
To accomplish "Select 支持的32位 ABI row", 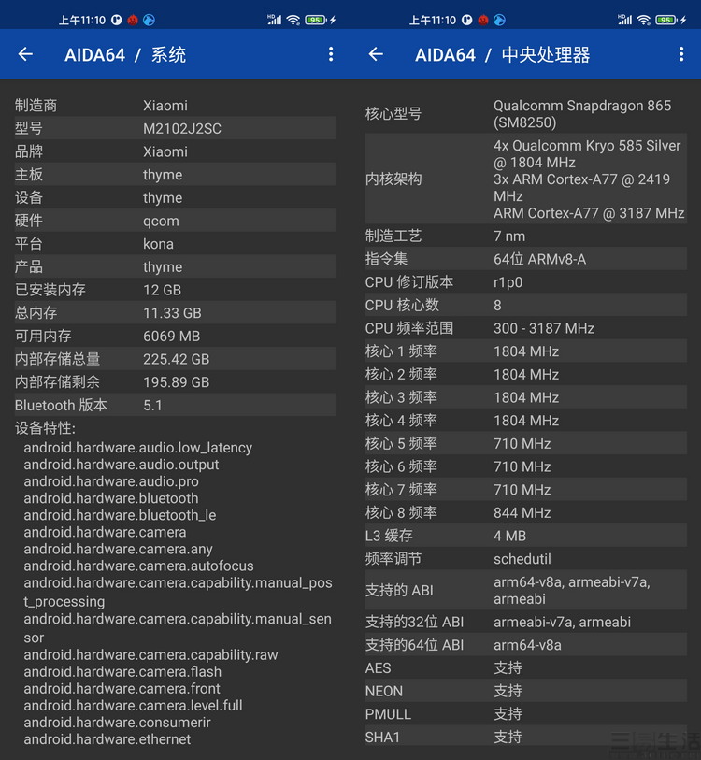I will [x=526, y=622].
